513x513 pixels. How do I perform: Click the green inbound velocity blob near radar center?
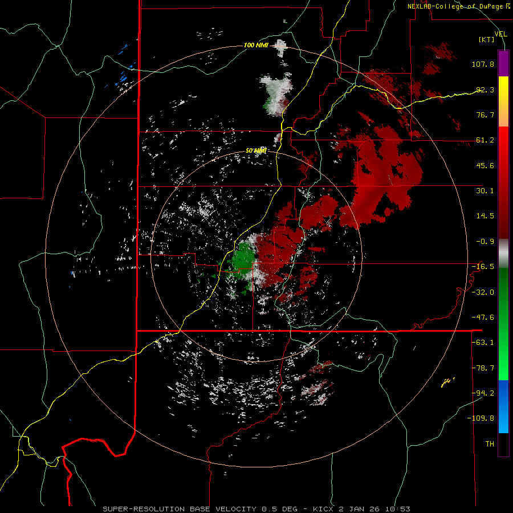point(243,260)
